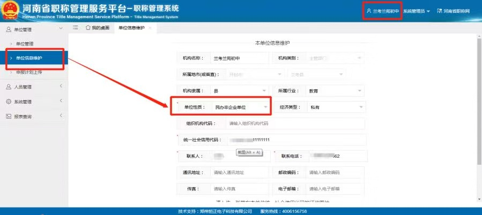
Task: Click the 电子邮箱 input field
Action: click(x=335, y=189)
